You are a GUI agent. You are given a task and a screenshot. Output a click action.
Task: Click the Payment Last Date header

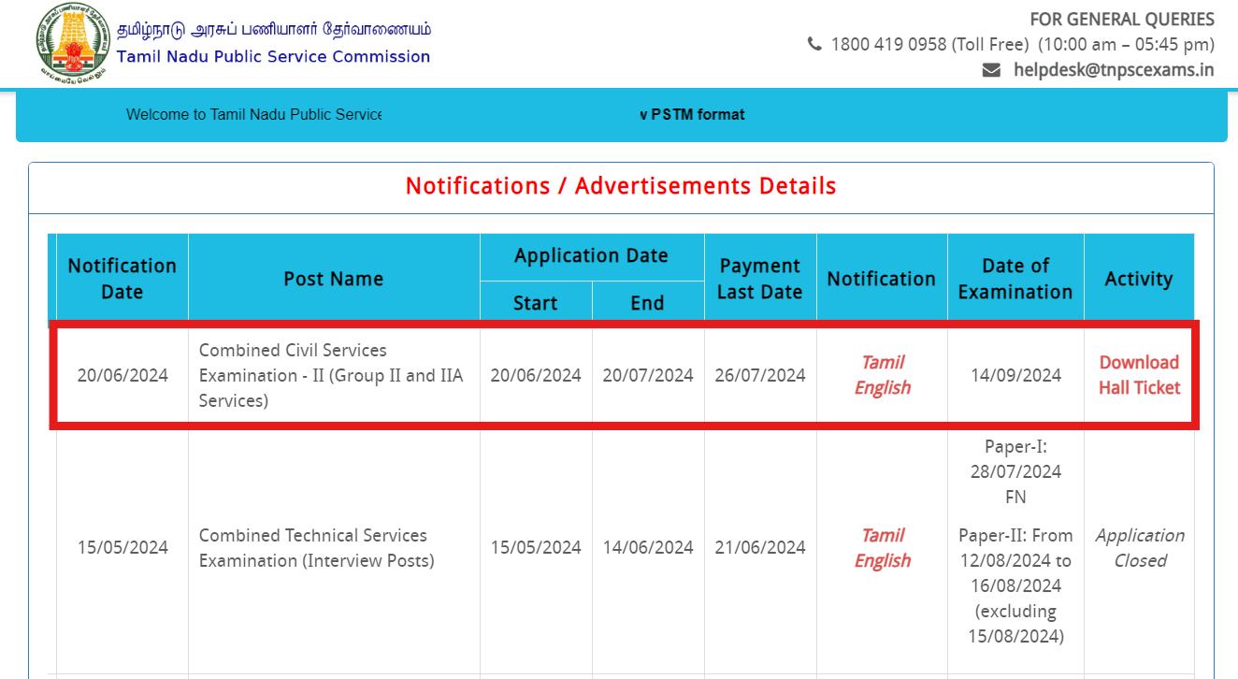(x=759, y=278)
